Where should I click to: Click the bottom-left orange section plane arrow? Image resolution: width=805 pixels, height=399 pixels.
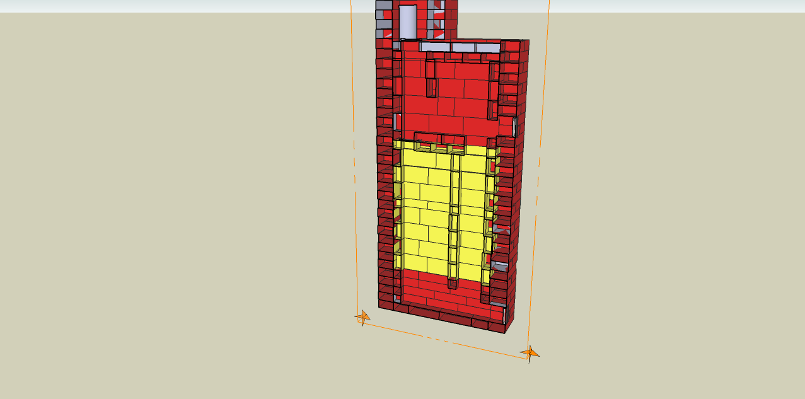[362, 317]
